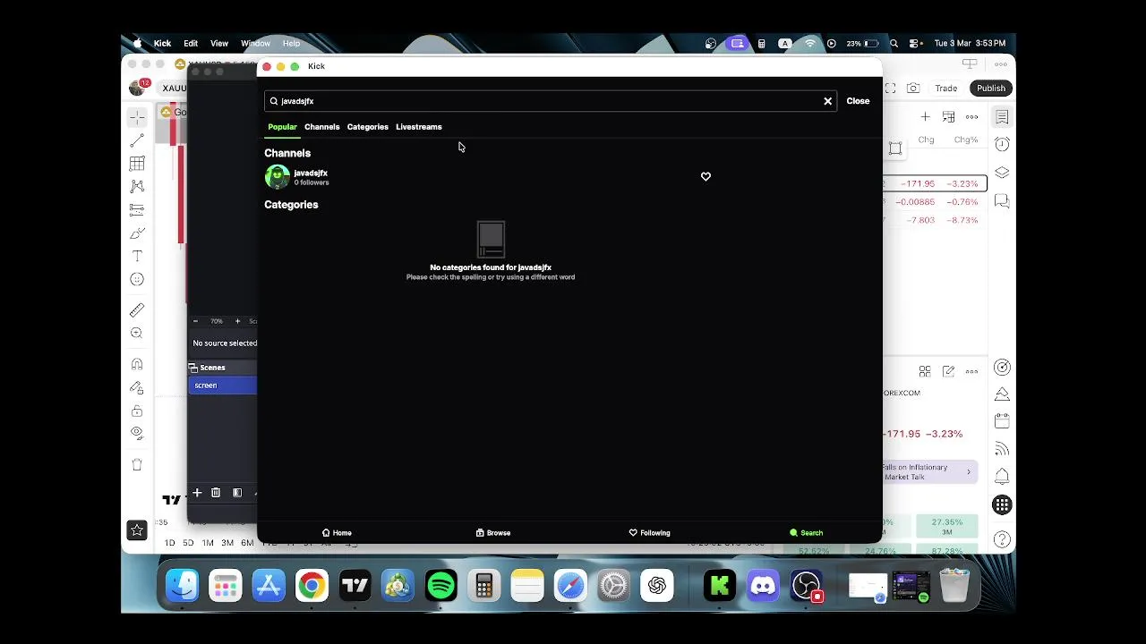The image size is (1146, 644).
Task: Close the Kick search panel
Action: [858, 101]
